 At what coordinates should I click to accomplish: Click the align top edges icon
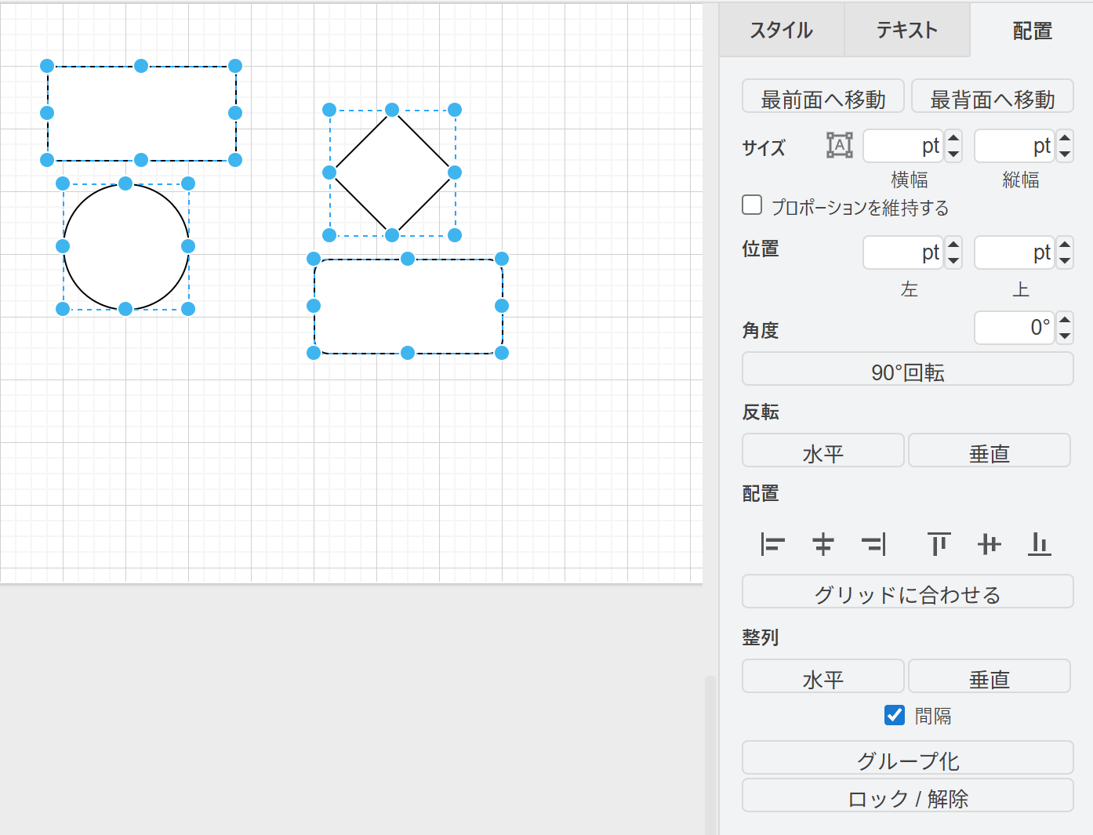pyautogui.click(x=939, y=544)
